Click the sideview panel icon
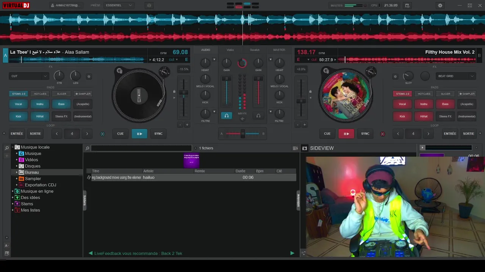Screen dimensions: 485x272 (x=304, y=148)
